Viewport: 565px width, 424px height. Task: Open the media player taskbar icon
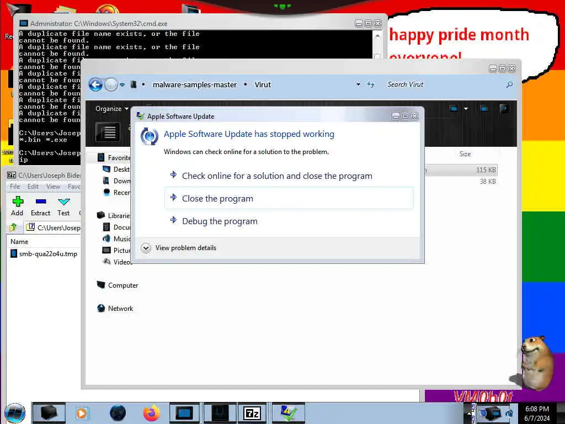[82, 413]
